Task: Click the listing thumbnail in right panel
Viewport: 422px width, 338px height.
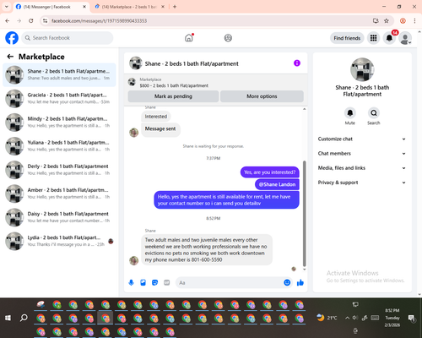Action: coord(362,69)
